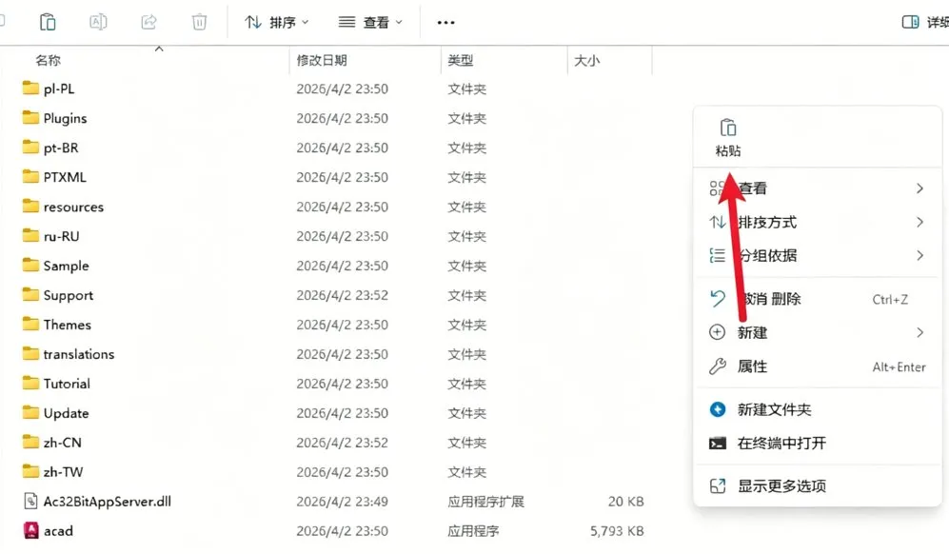
Task: Click the terminal icon beside 在终端中打开
Action: tap(717, 444)
